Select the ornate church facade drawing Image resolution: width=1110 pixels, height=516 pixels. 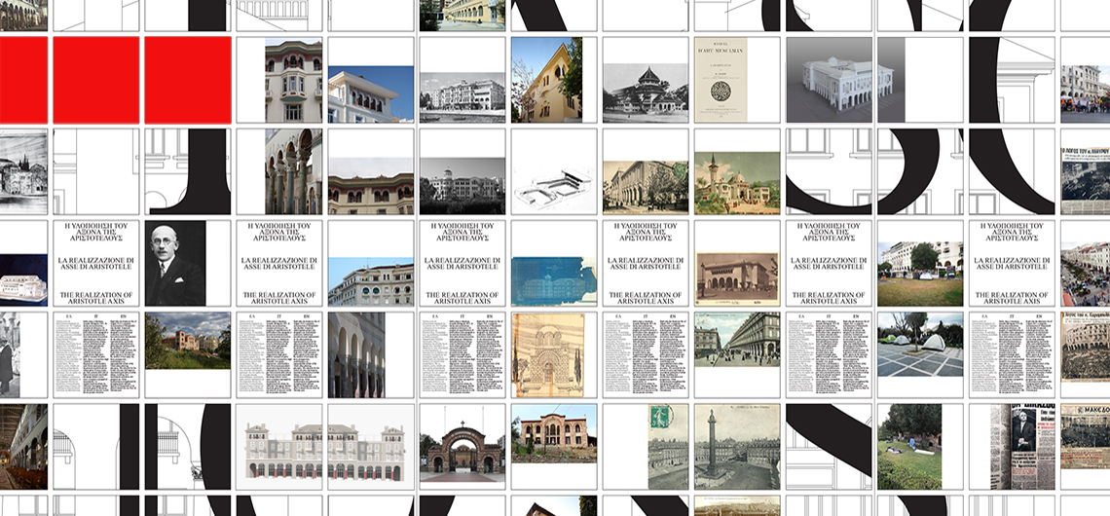click(x=548, y=354)
